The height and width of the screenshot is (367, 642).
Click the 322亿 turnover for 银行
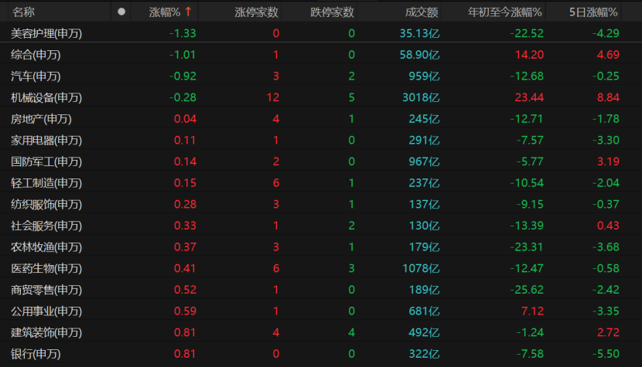tap(424, 354)
